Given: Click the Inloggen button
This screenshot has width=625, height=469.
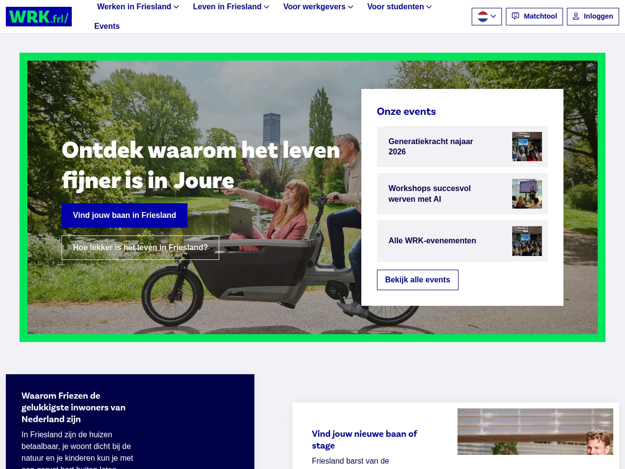Looking at the screenshot, I should click(593, 17).
